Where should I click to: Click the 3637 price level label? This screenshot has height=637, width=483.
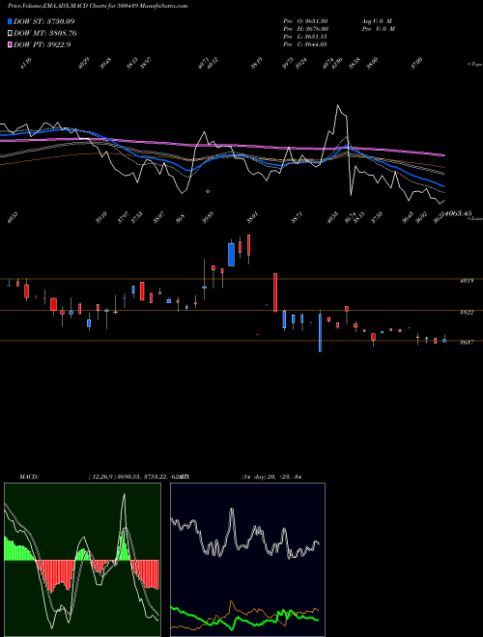[x=467, y=343]
